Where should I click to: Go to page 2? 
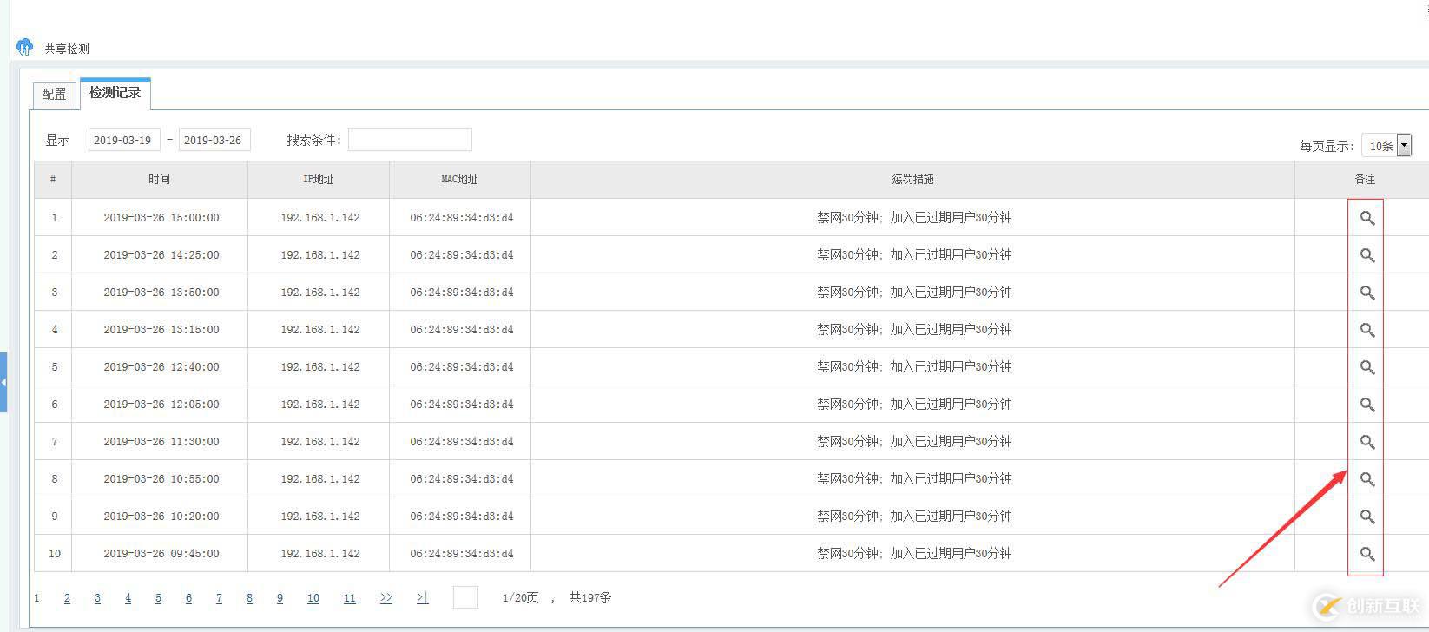pos(67,598)
